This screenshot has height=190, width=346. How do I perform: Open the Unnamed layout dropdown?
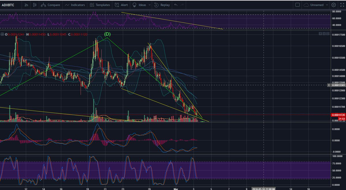[316, 5]
